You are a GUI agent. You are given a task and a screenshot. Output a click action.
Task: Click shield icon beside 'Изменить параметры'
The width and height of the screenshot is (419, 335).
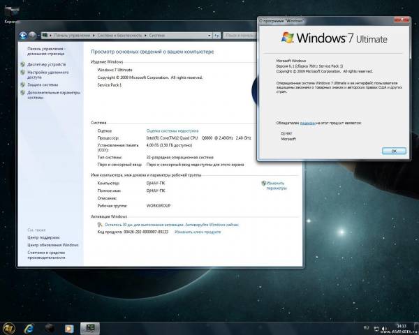pyautogui.click(x=264, y=184)
